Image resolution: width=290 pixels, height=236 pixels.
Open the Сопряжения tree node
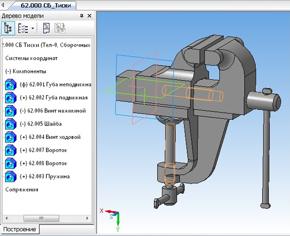[x=22, y=190]
